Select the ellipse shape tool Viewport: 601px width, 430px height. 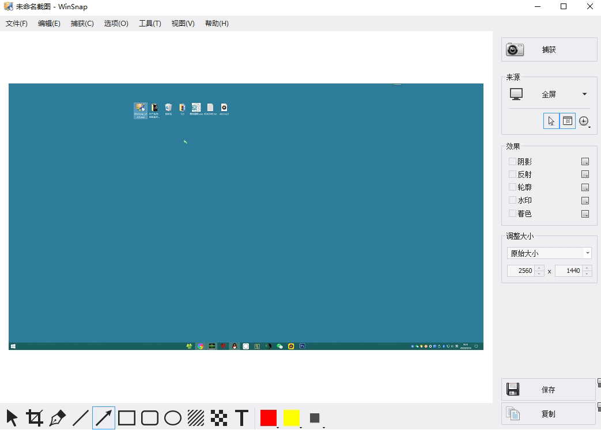tap(172, 417)
